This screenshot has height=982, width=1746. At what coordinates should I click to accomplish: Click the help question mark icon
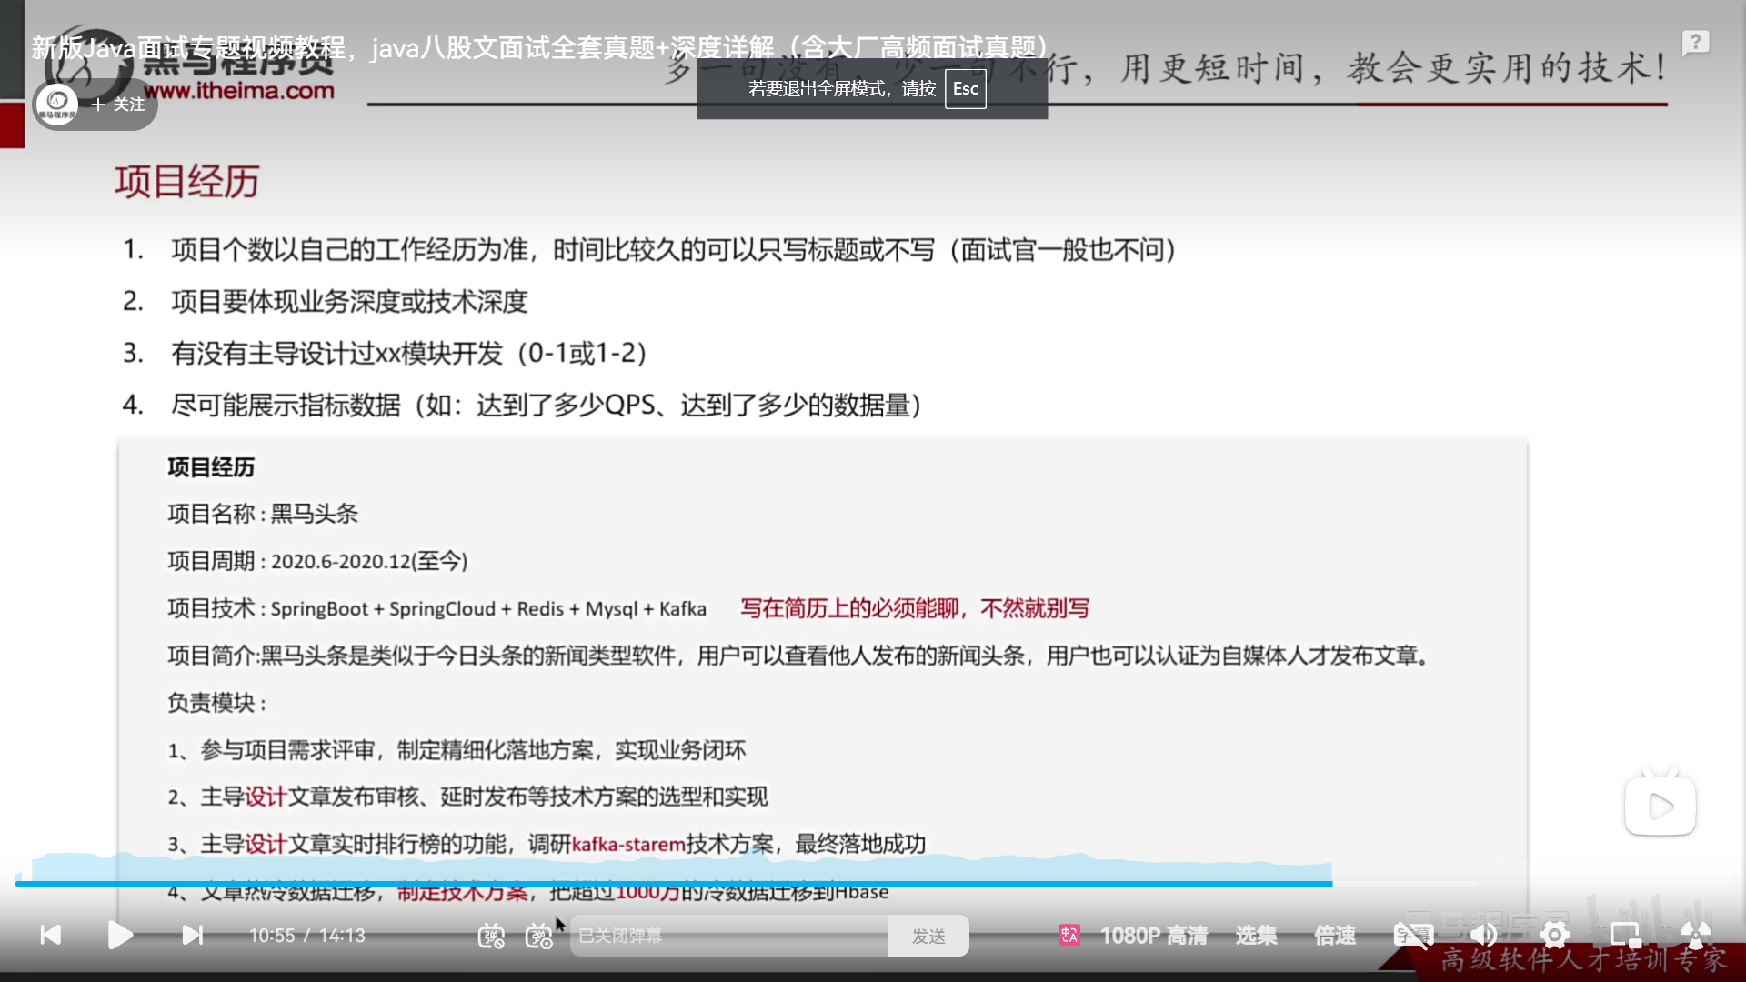point(1695,43)
